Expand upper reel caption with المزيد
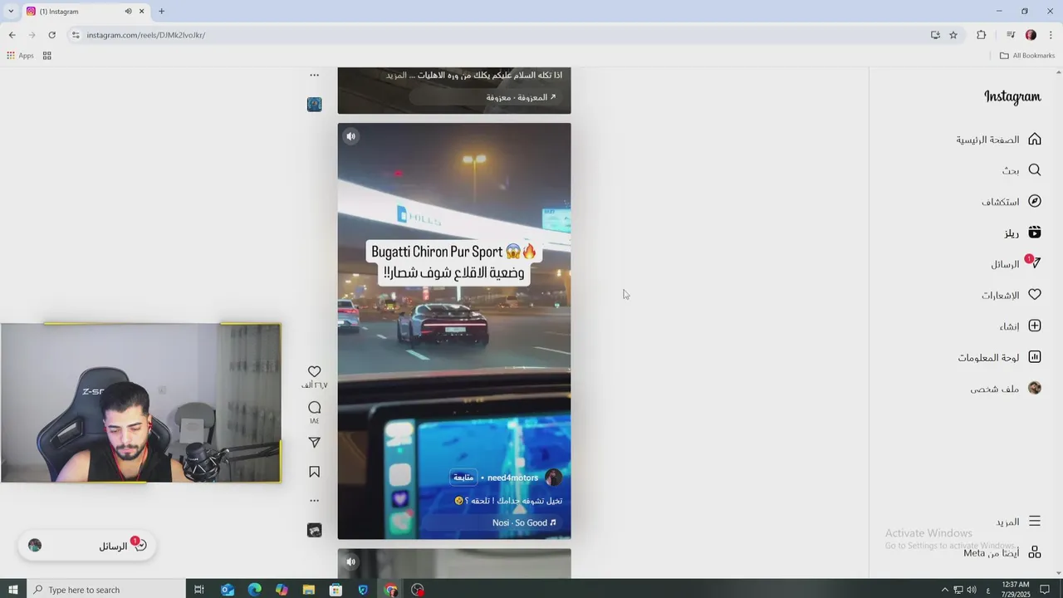The width and height of the screenshot is (1063, 598). [x=397, y=76]
